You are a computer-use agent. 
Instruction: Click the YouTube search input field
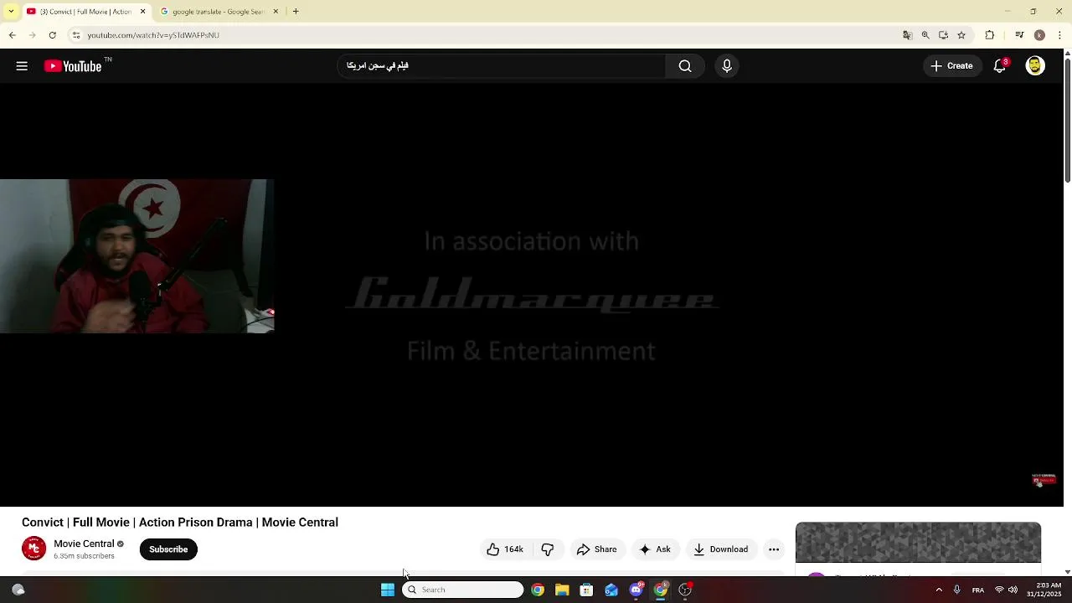501,66
